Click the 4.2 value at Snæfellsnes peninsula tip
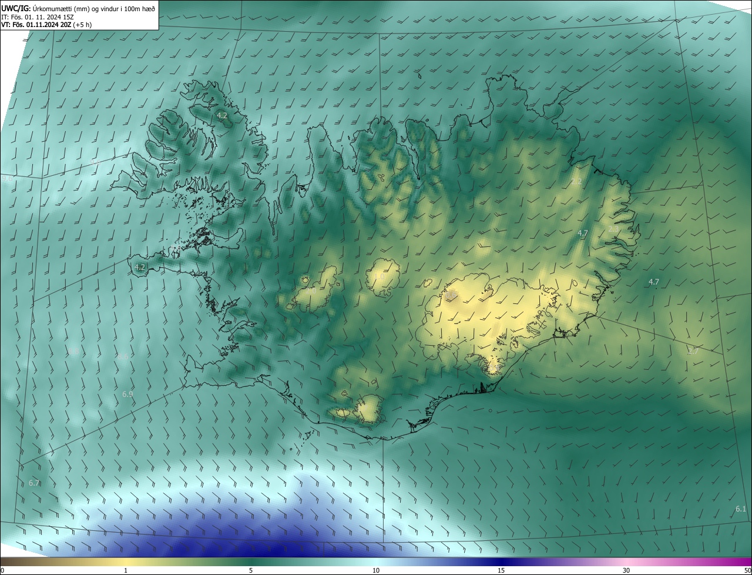 point(140,267)
